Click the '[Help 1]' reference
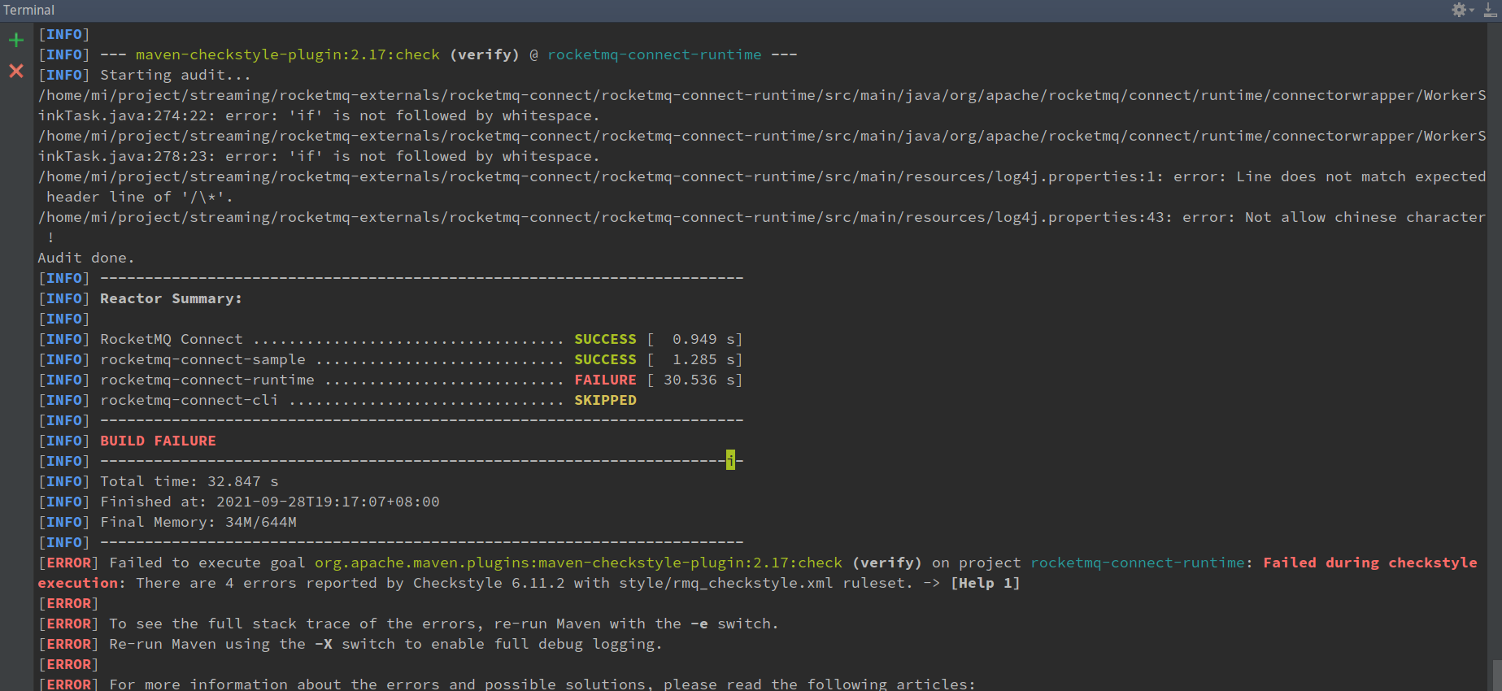Viewport: 1502px width, 691px height. [986, 583]
